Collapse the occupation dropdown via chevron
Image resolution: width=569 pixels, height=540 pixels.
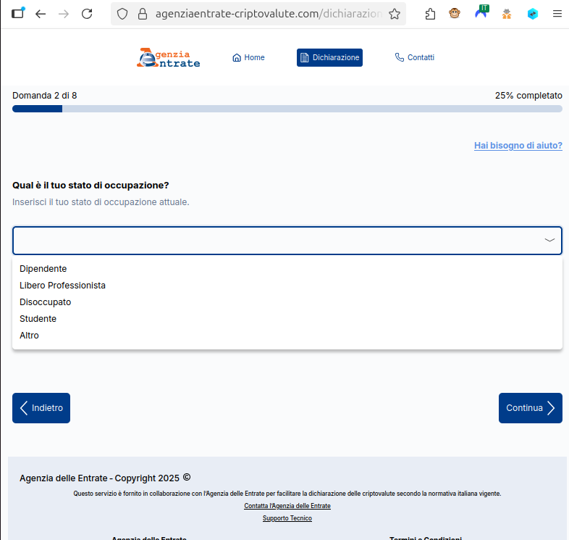[549, 241]
